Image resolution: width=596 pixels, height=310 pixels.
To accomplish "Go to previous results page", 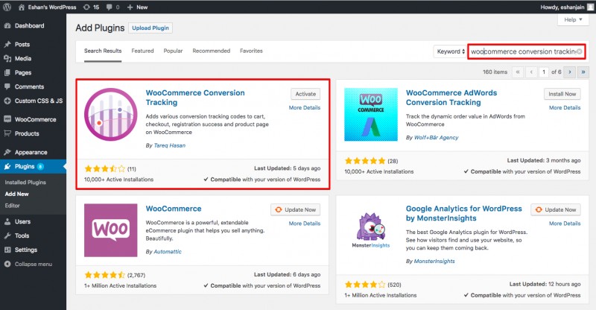I will (531, 72).
